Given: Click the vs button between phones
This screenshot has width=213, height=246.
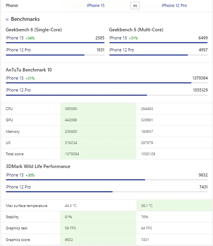Looking at the screenshot, I should point(135,6).
